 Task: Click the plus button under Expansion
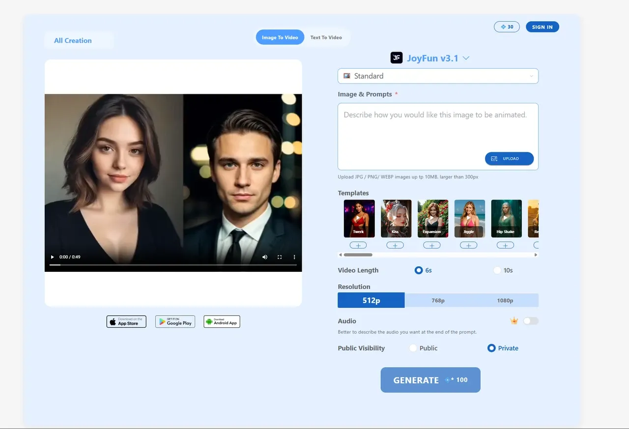pyautogui.click(x=432, y=245)
